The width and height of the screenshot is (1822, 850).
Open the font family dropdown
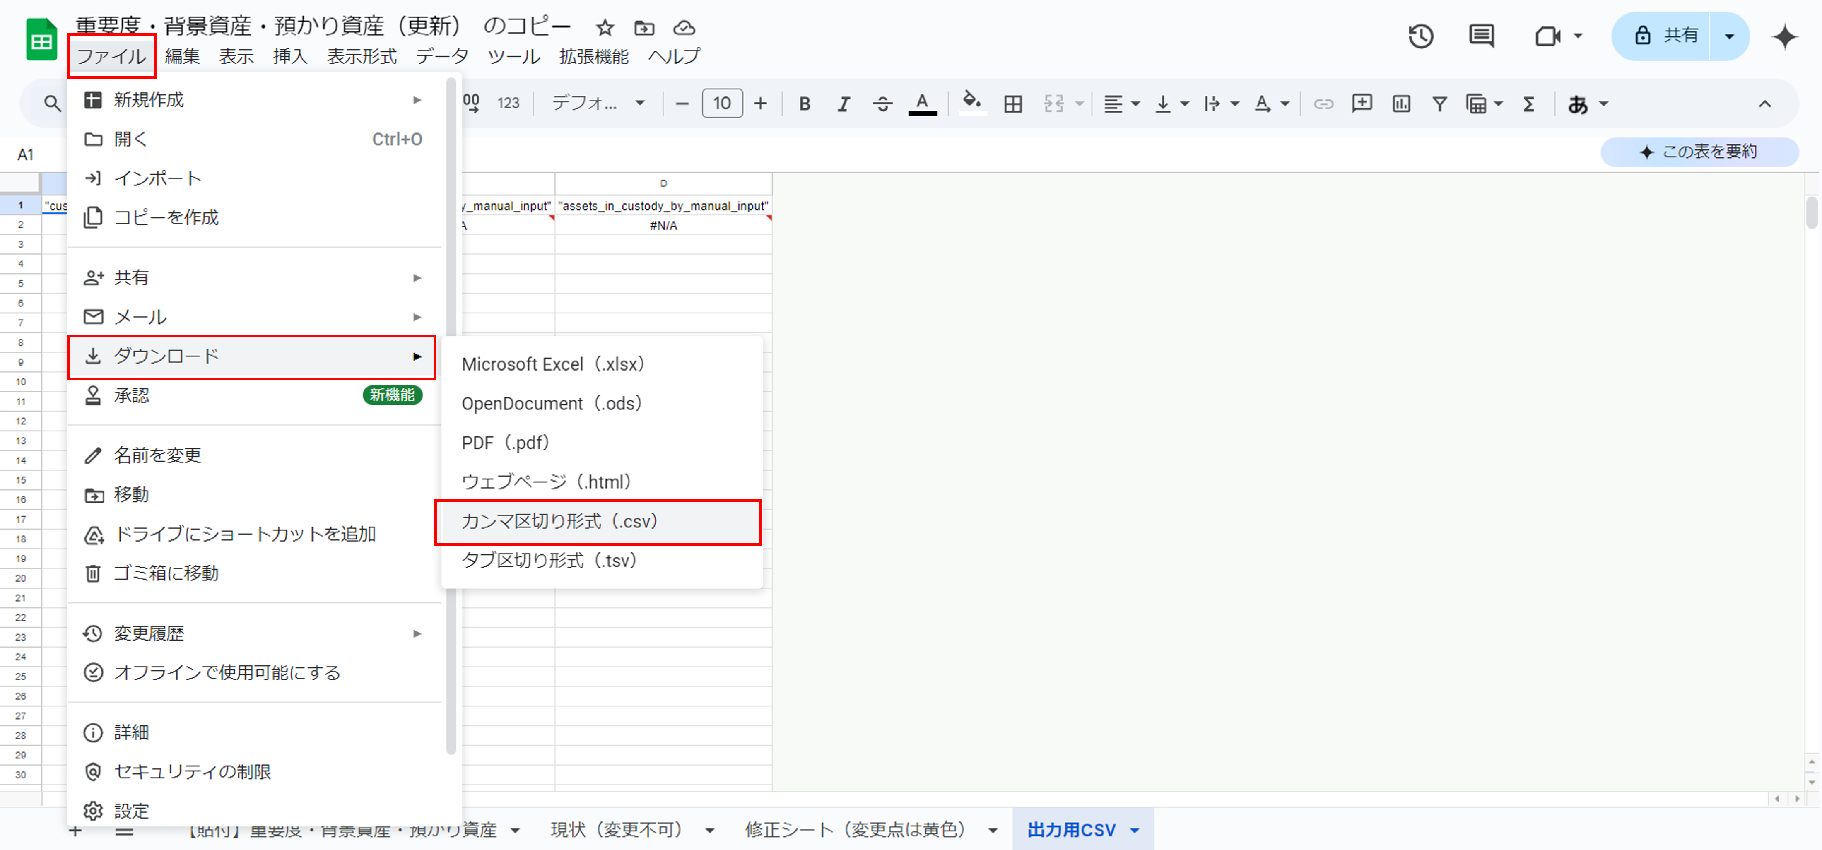point(598,104)
